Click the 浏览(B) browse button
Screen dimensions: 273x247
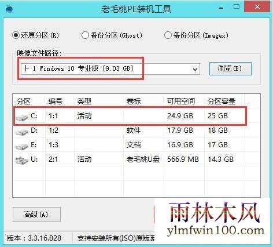(x=230, y=68)
